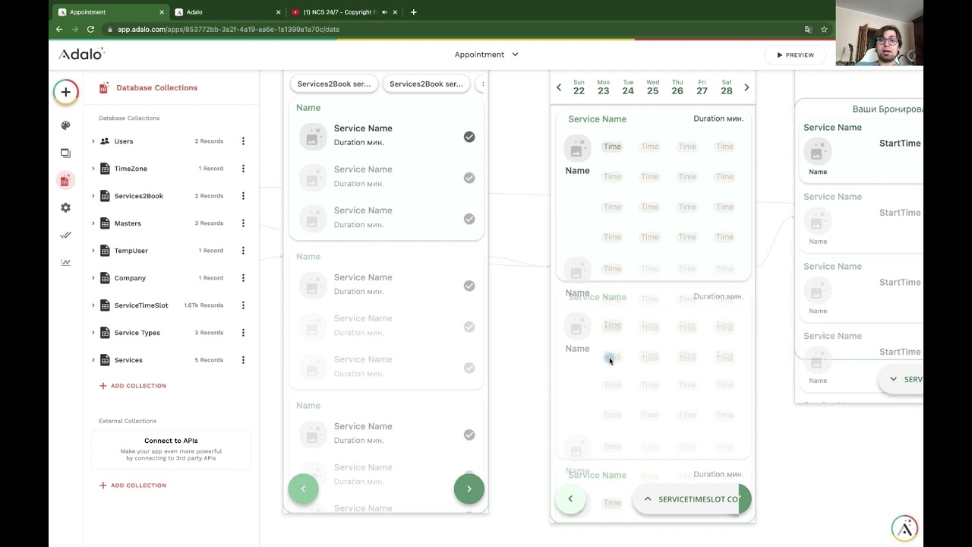Click the Database Collections panel header

(x=156, y=87)
